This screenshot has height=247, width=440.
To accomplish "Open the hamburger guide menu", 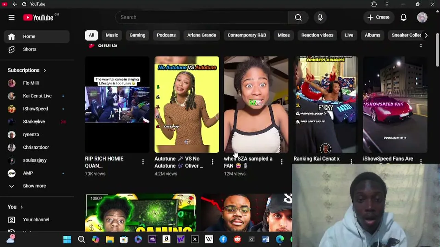I will coord(11,17).
